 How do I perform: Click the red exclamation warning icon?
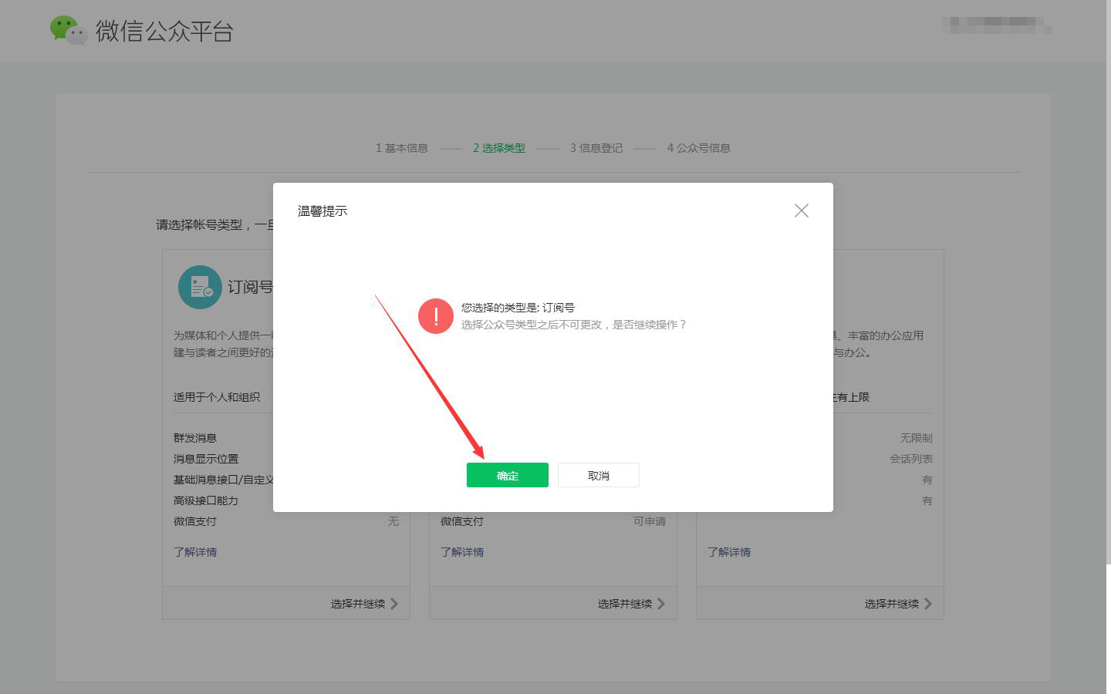434,315
